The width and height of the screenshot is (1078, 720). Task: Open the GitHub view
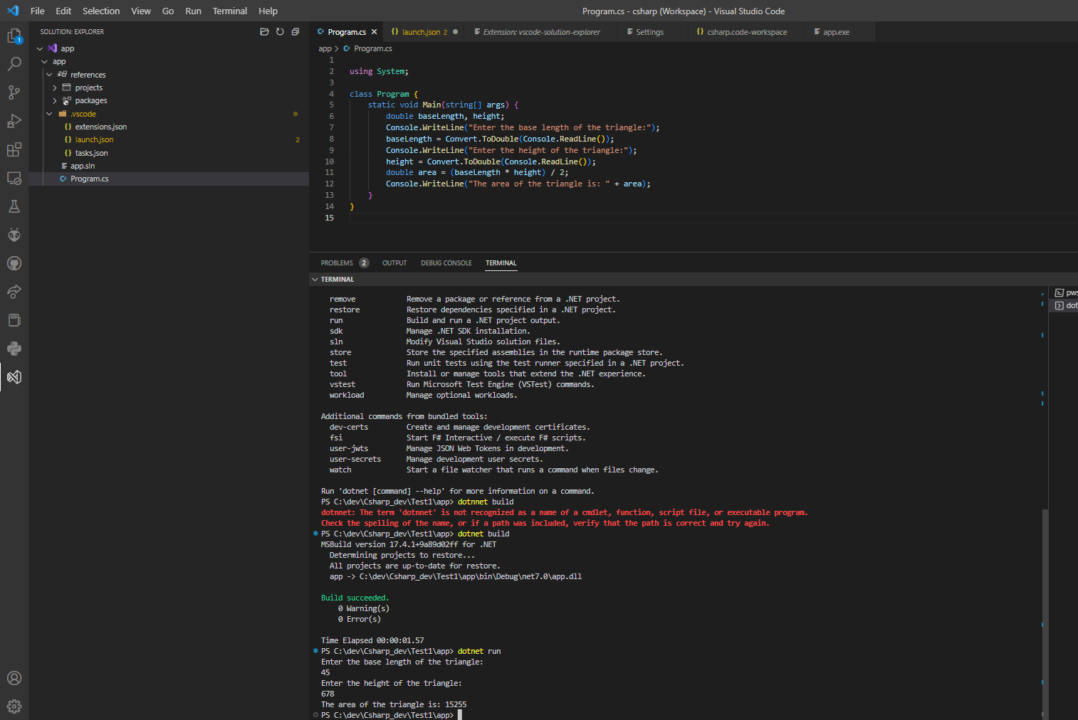click(x=14, y=263)
